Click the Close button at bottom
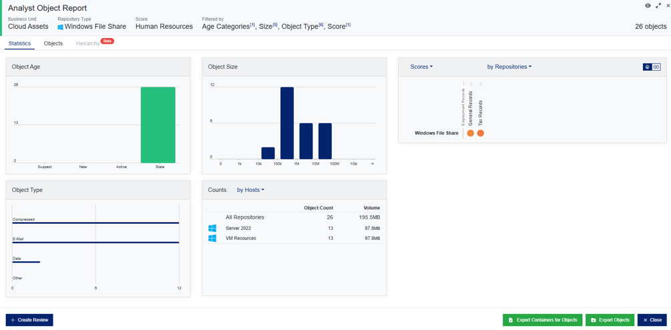The image size is (671, 330). [652, 320]
